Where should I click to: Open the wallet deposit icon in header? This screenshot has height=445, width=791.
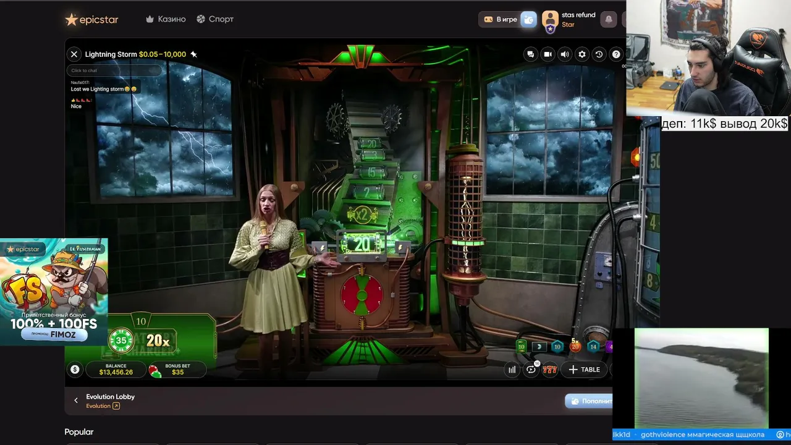(529, 19)
